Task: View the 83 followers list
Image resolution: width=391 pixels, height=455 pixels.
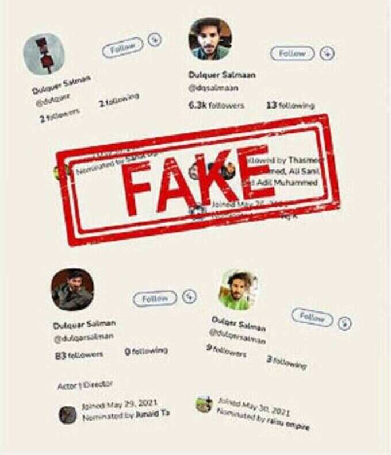Action: (79, 355)
